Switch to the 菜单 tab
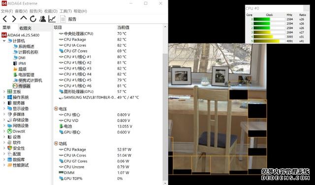 pos(6,28)
